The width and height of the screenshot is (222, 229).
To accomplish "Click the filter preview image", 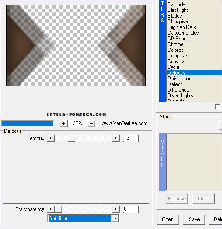I will (x=76, y=45).
